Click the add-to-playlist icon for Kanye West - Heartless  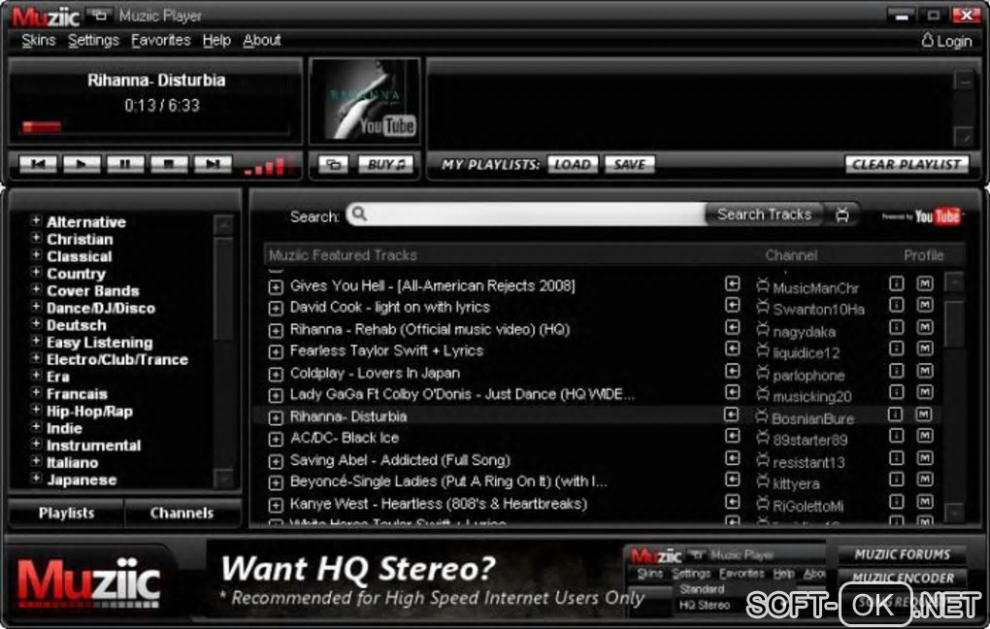coord(732,502)
